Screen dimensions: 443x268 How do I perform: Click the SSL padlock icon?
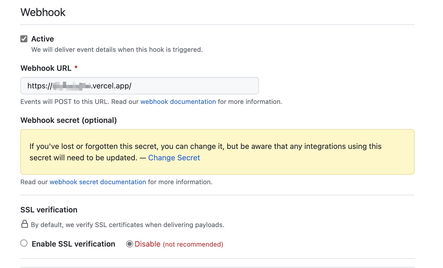click(x=25, y=224)
